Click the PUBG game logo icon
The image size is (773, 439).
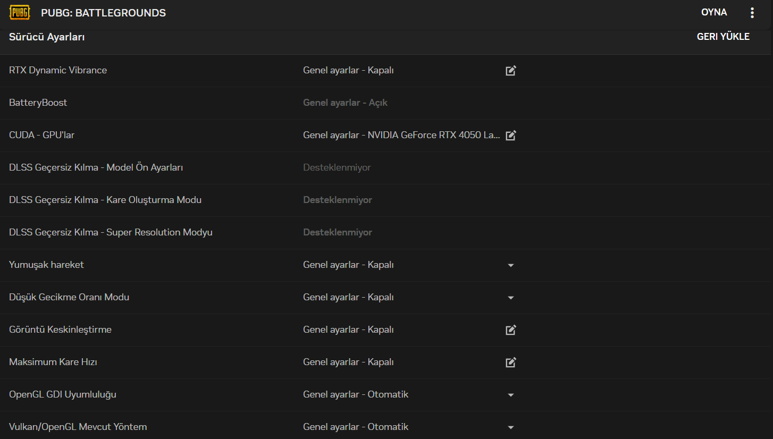click(x=20, y=12)
